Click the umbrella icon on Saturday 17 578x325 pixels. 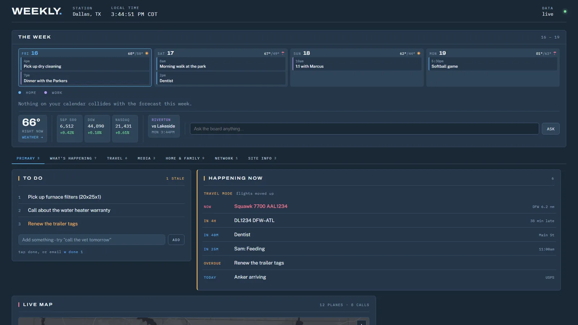(283, 53)
